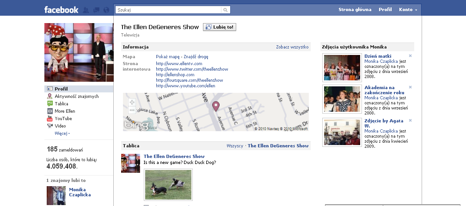Screen dimensions: 466x206
Task: Click Monika Czaplicka in the Akademia entry
Action: click(381, 97)
